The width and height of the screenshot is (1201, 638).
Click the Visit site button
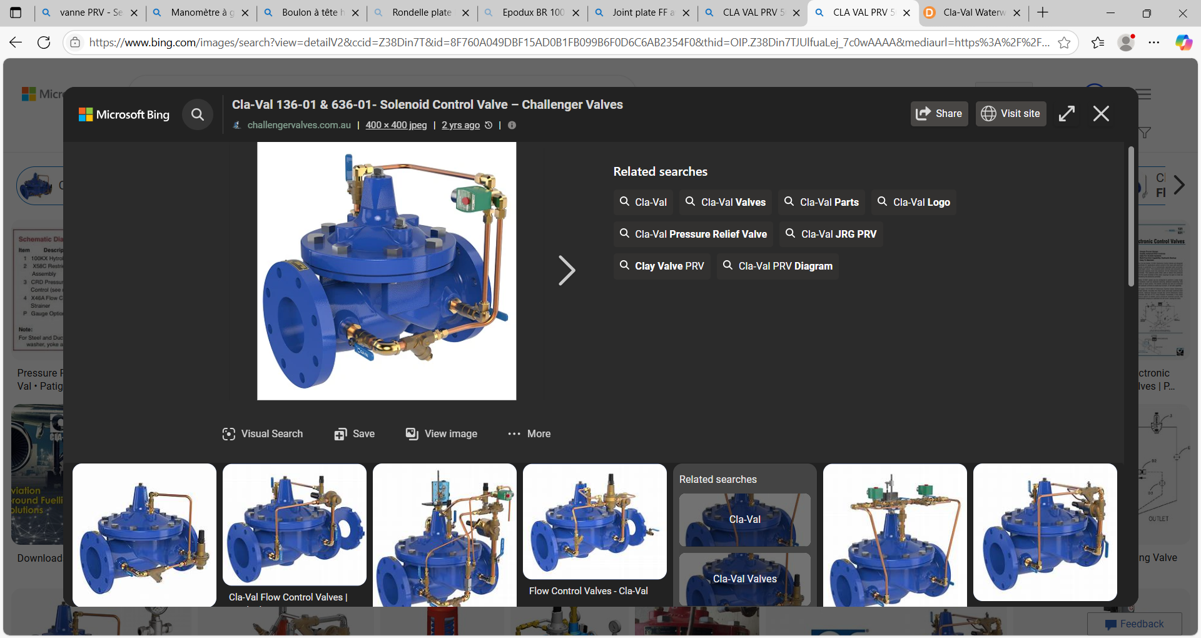1011,114
